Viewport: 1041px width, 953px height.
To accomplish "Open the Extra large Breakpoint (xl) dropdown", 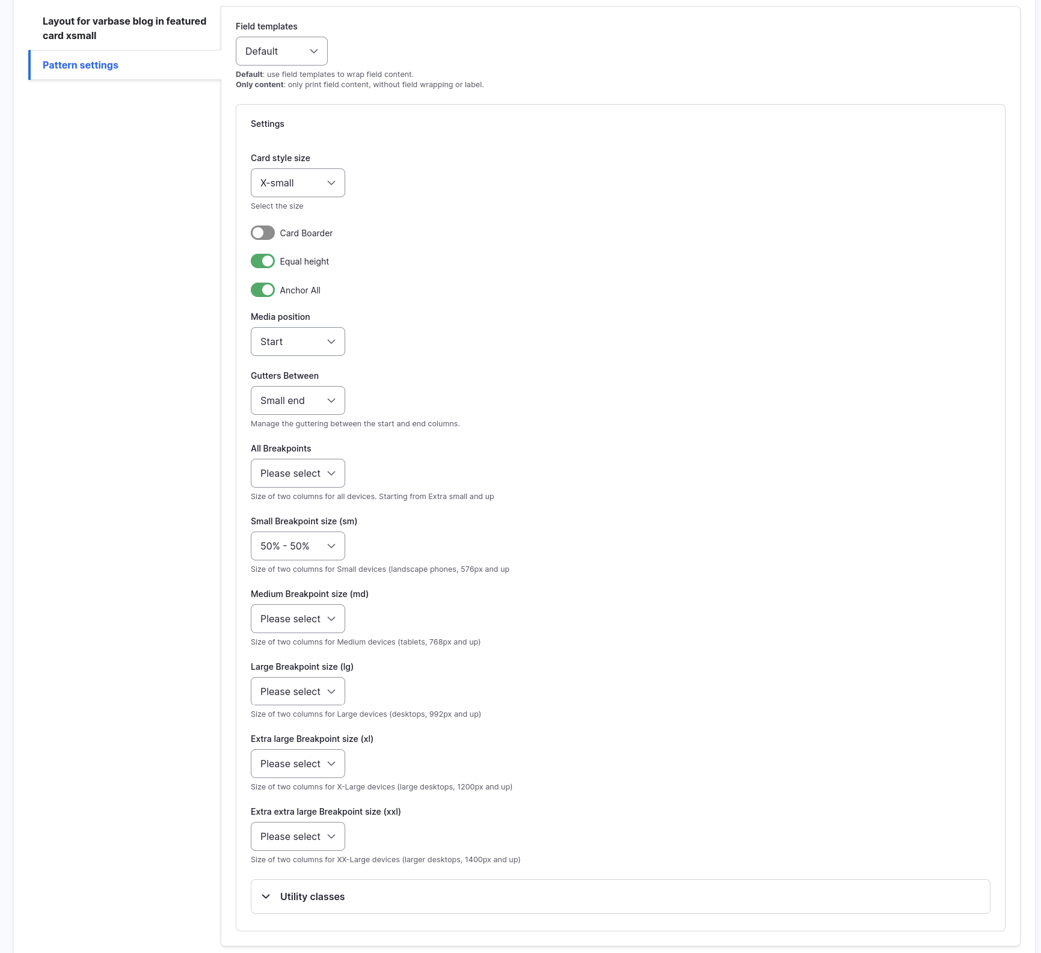I will pyautogui.click(x=298, y=764).
